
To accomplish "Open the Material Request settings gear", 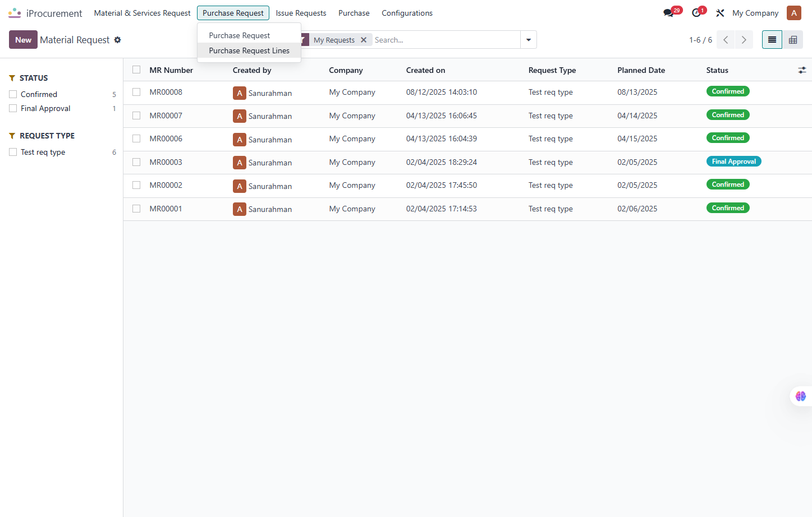I will pos(117,40).
